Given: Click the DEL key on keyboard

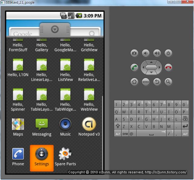Looking at the screenshot, I should click(x=185, y=119).
